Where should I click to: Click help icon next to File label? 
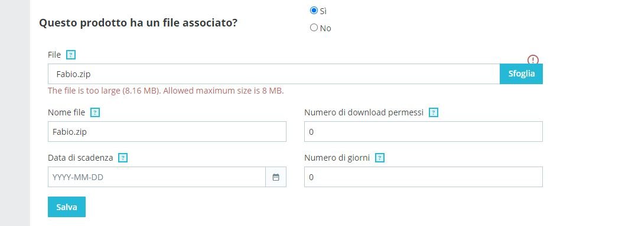pyautogui.click(x=71, y=55)
